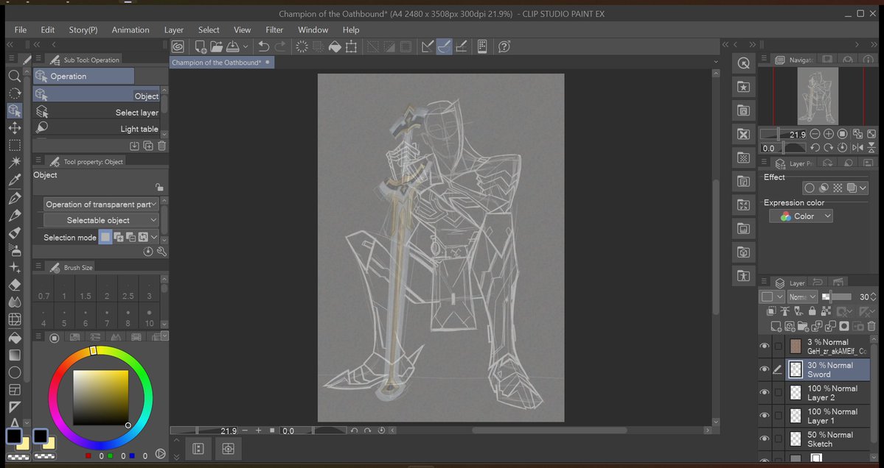Select the Zoom magnifier tool
Viewport: 884px width, 468px height.
(14, 77)
